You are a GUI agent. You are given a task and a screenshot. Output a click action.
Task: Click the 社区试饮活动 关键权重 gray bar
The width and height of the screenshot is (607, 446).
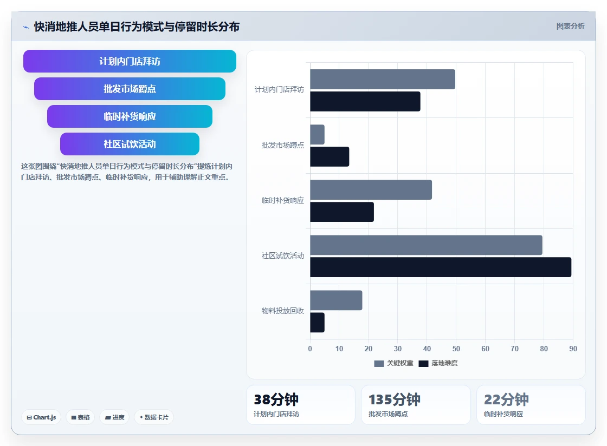pyautogui.click(x=426, y=245)
